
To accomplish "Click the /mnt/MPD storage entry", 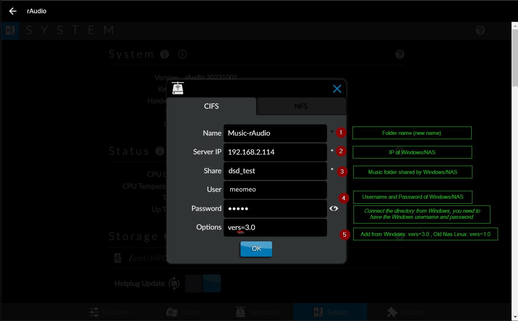I will click(x=148, y=258).
